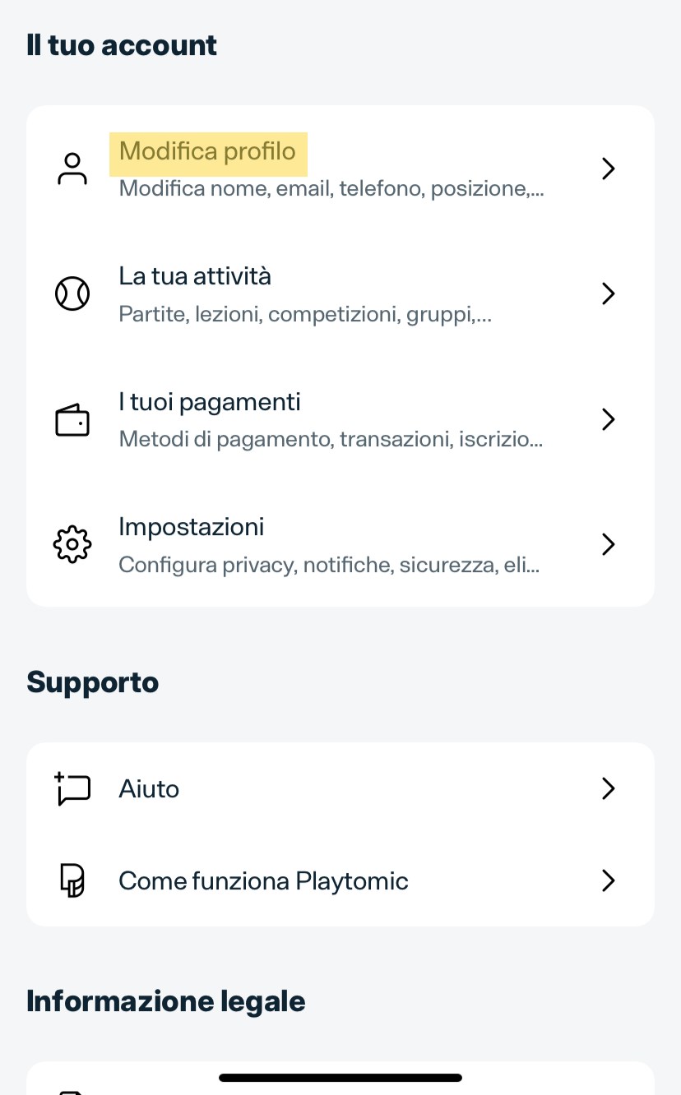Tap the Aiuto support link

(x=149, y=789)
